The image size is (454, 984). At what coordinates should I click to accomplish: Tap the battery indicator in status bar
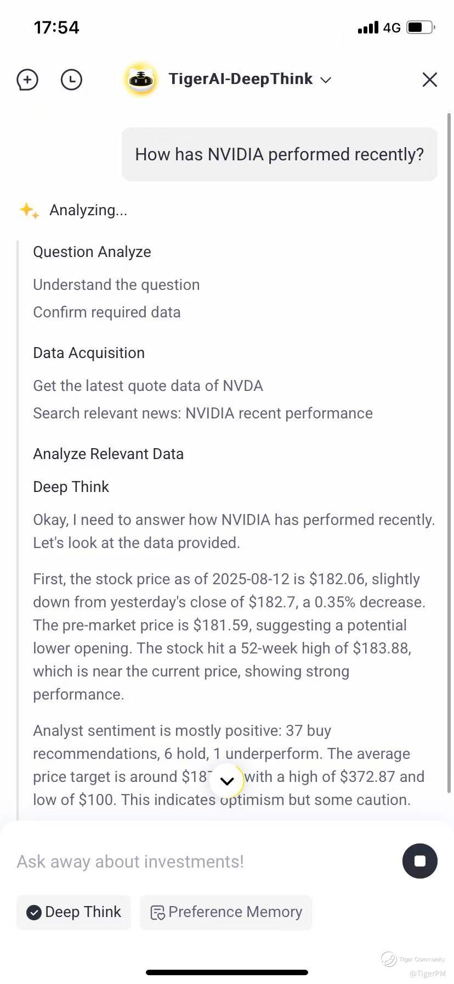tap(421, 27)
